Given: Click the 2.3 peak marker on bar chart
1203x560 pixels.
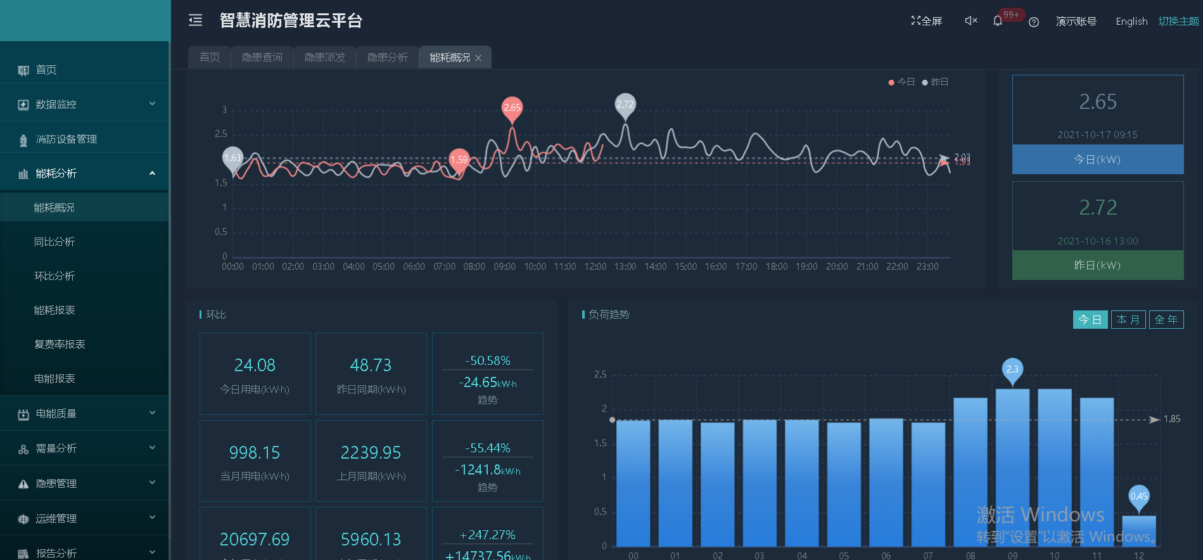Looking at the screenshot, I should click(1012, 370).
